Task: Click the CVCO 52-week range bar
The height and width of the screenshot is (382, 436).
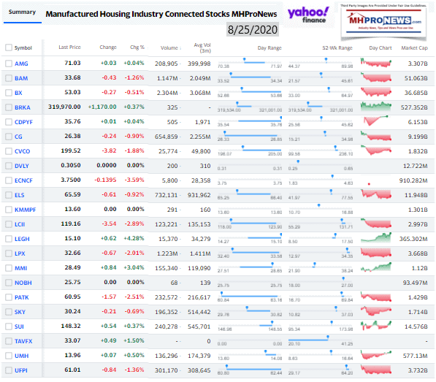Action: tap(321, 150)
